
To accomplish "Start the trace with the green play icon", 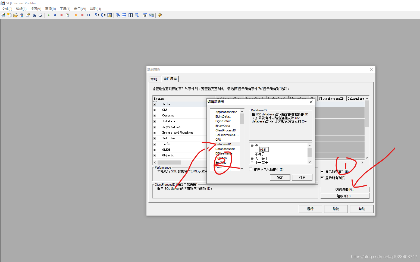I will 49,15.
